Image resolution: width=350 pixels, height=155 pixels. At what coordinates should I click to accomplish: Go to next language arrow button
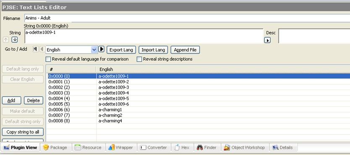pos(101,49)
